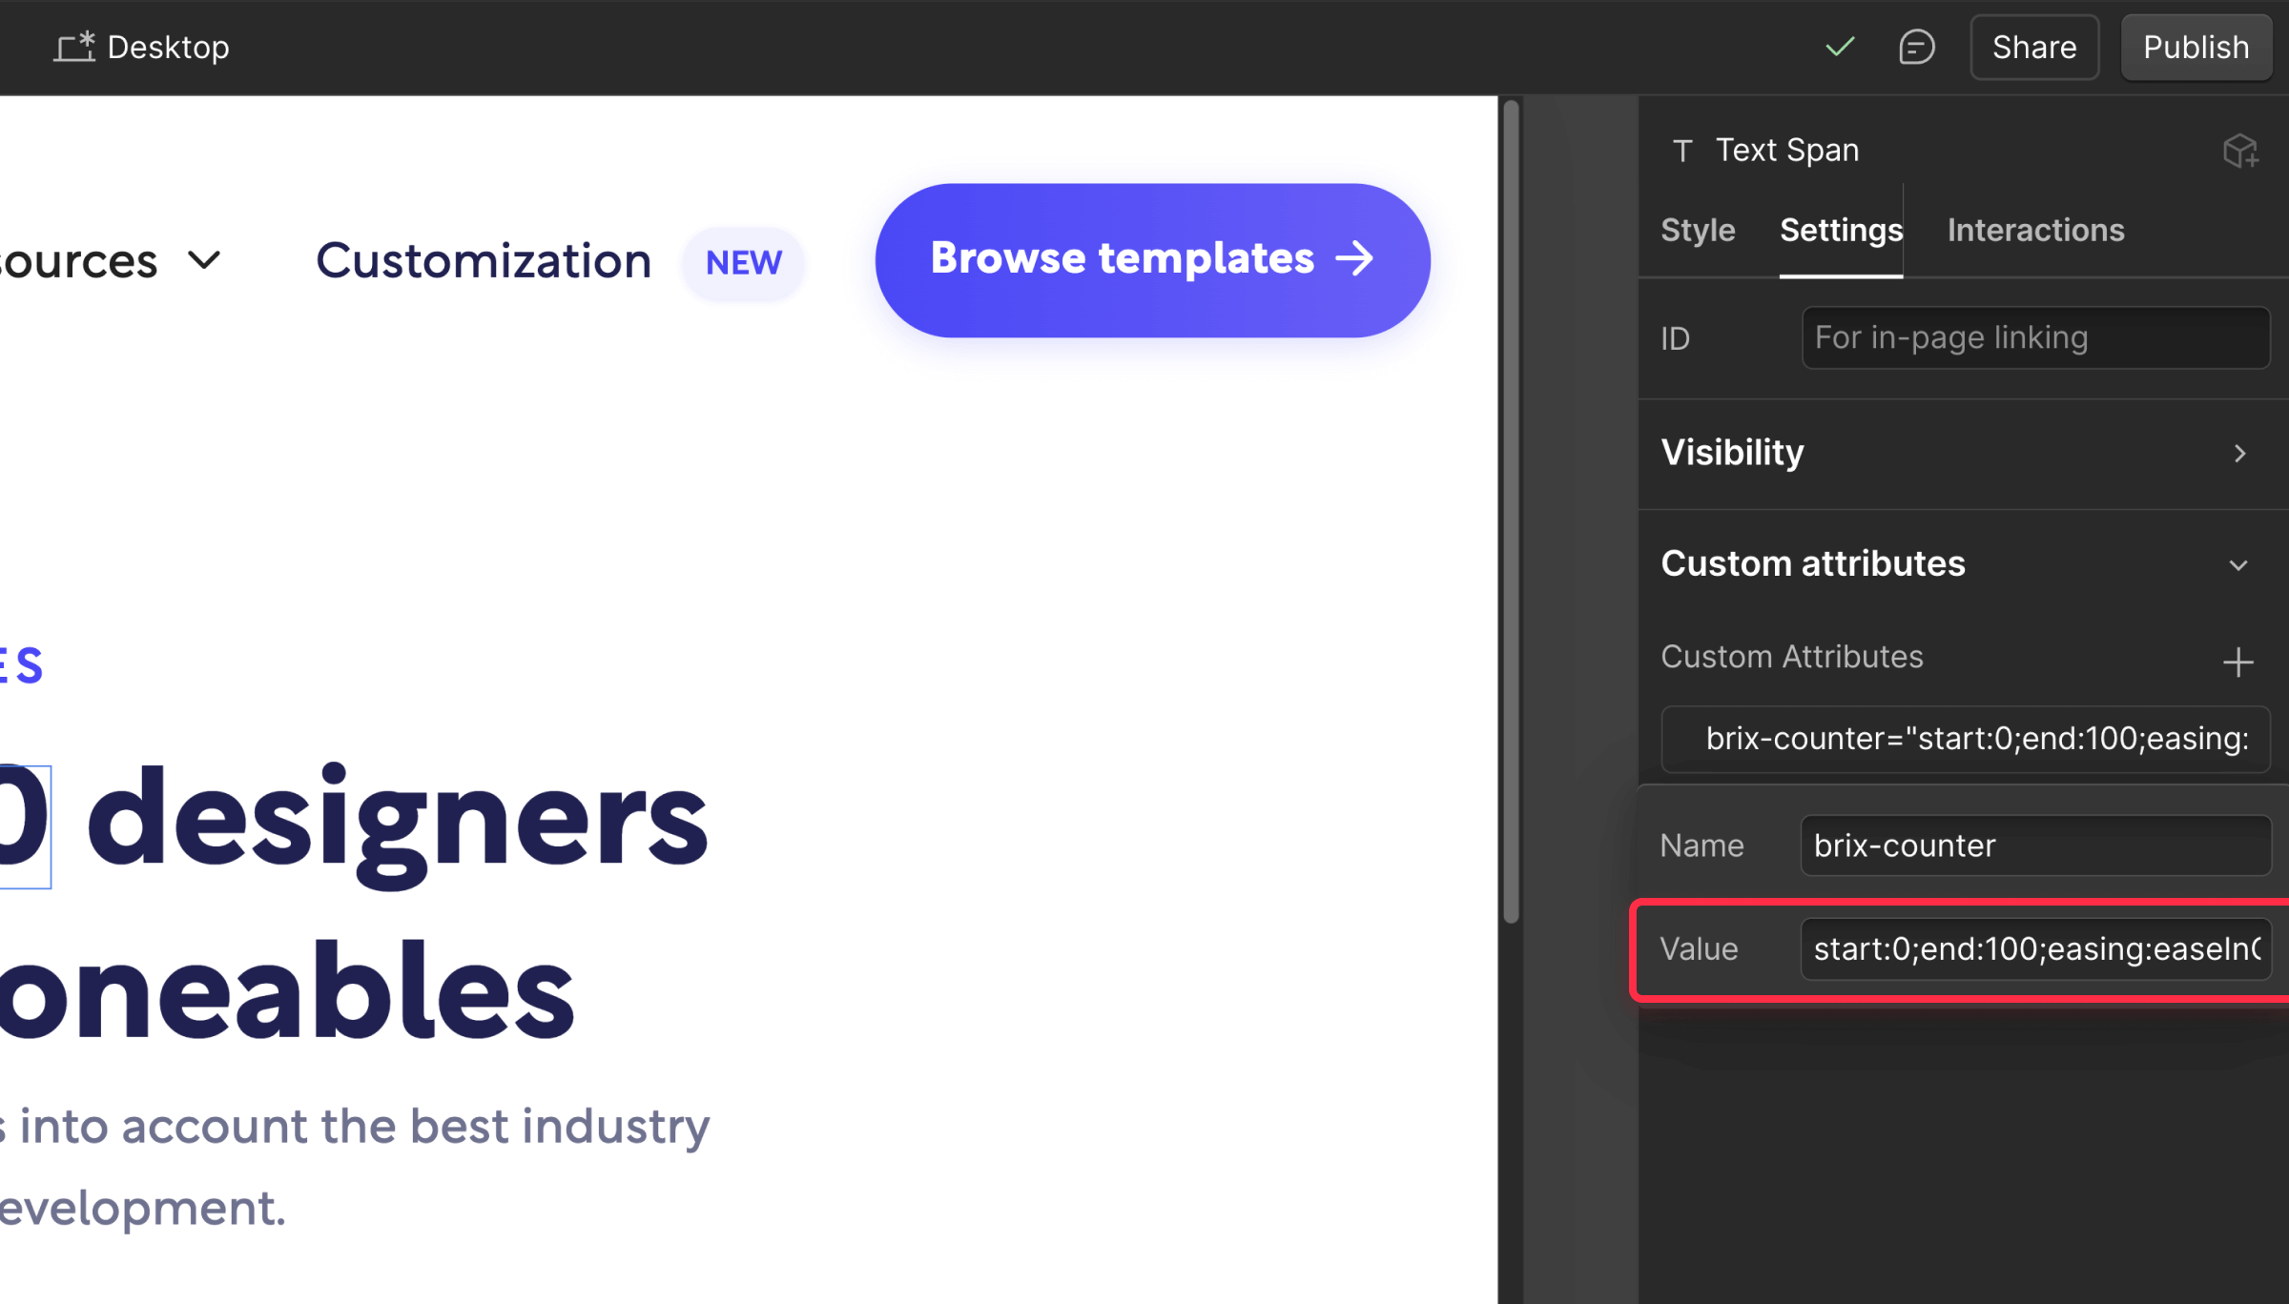The width and height of the screenshot is (2289, 1304).
Task: Open the comments speech bubble icon
Action: tap(1916, 47)
